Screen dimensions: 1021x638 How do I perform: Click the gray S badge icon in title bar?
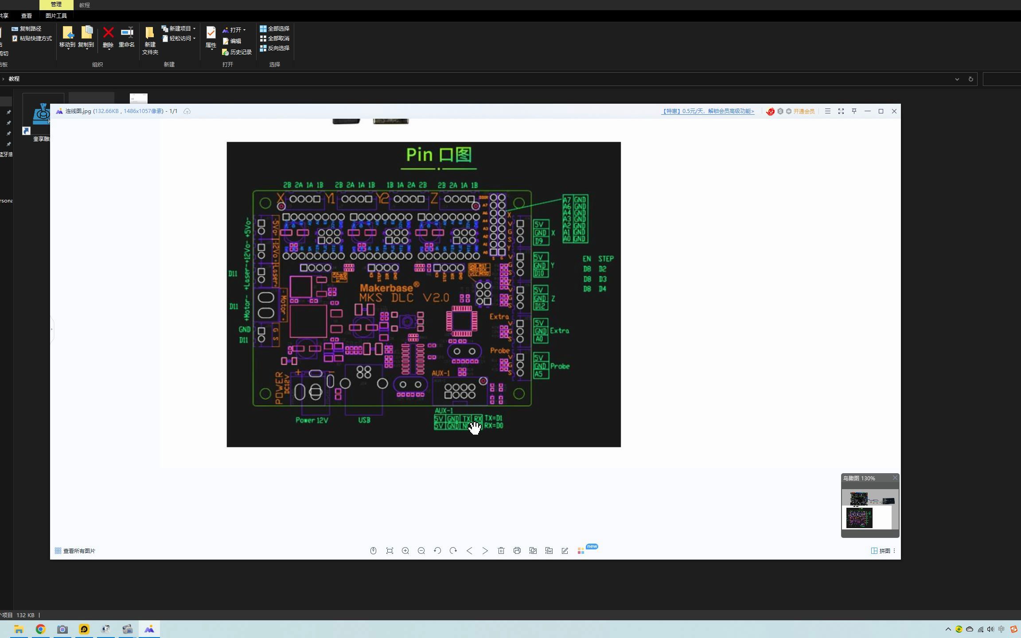tap(780, 111)
